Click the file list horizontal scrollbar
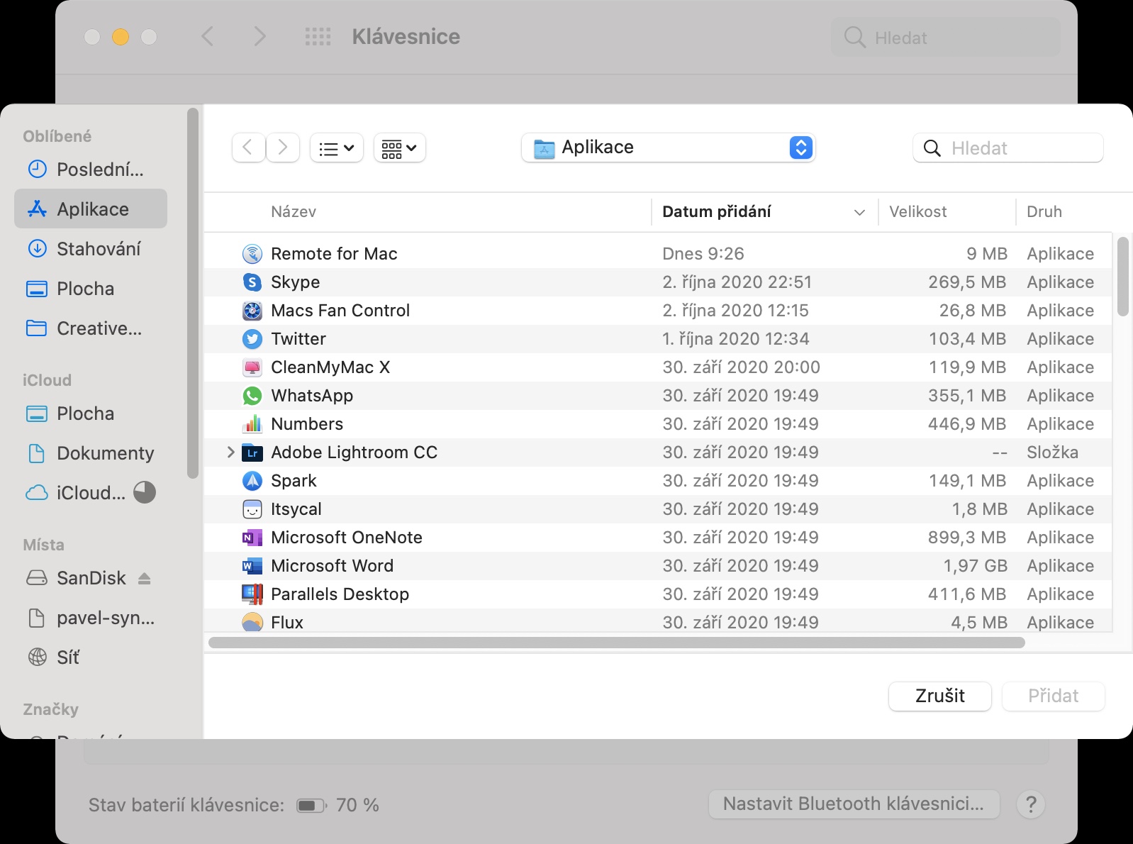Image resolution: width=1133 pixels, height=844 pixels. pos(617,643)
